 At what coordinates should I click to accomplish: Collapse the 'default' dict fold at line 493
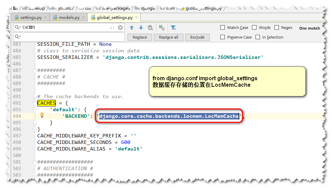coord(35,110)
